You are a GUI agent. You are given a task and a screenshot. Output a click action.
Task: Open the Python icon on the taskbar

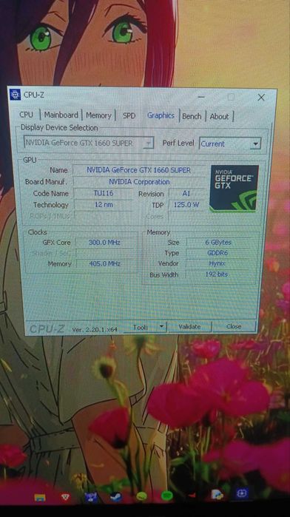coord(217,494)
